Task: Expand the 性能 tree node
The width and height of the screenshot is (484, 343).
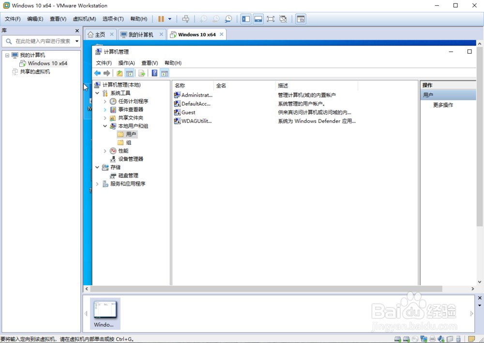Action: tap(105, 151)
